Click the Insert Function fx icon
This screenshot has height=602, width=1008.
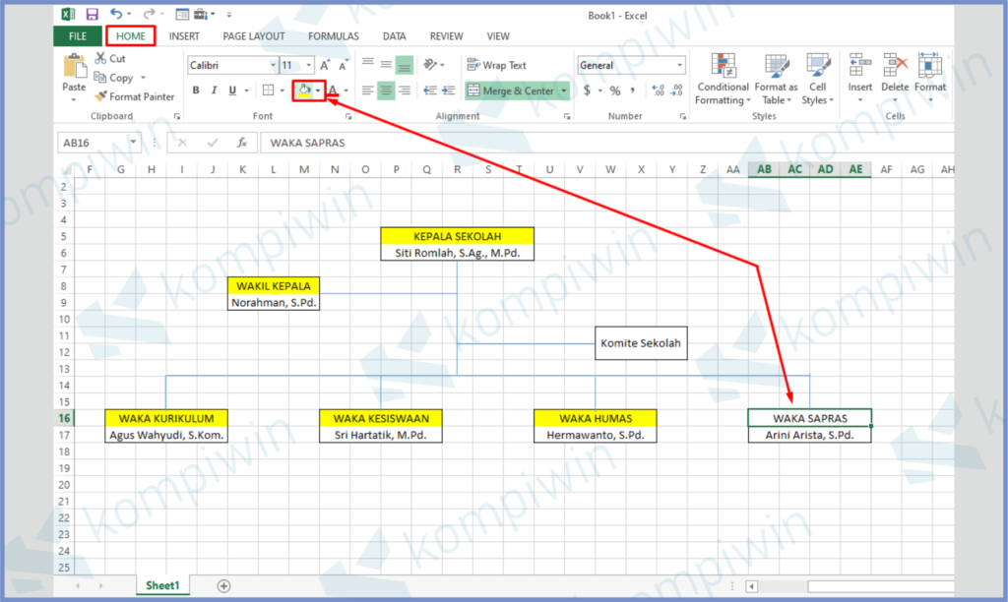coord(242,143)
